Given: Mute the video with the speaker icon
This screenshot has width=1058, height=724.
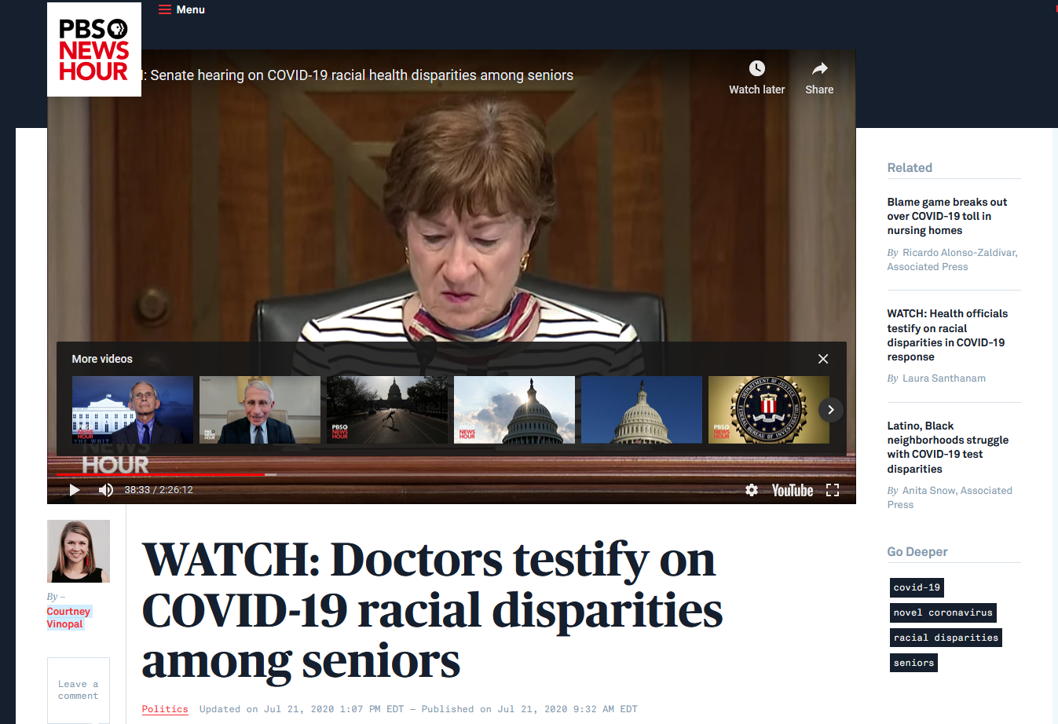Looking at the screenshot, I should (x=106, y=490).
